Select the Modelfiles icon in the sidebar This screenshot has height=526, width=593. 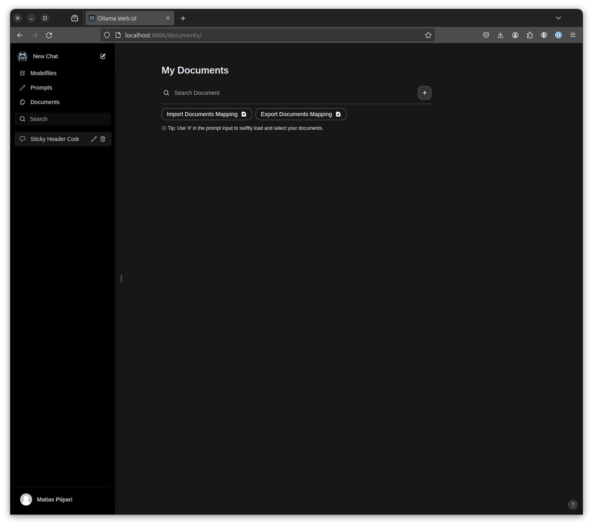coord(22,73)
